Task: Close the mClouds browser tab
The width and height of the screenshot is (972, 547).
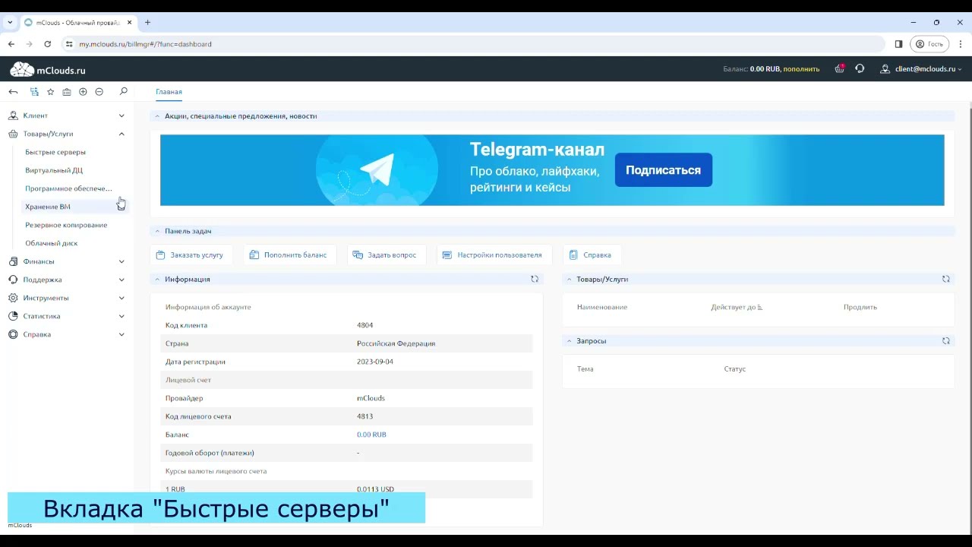Action: point(130,23)
